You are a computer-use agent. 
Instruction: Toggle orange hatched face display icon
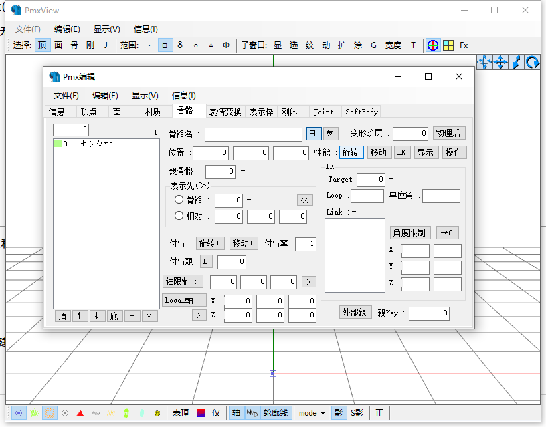(x=50, y=413)
